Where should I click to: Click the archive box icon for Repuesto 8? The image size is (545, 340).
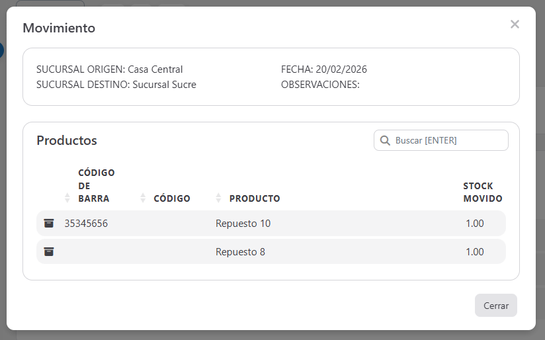tap(49, 252)
